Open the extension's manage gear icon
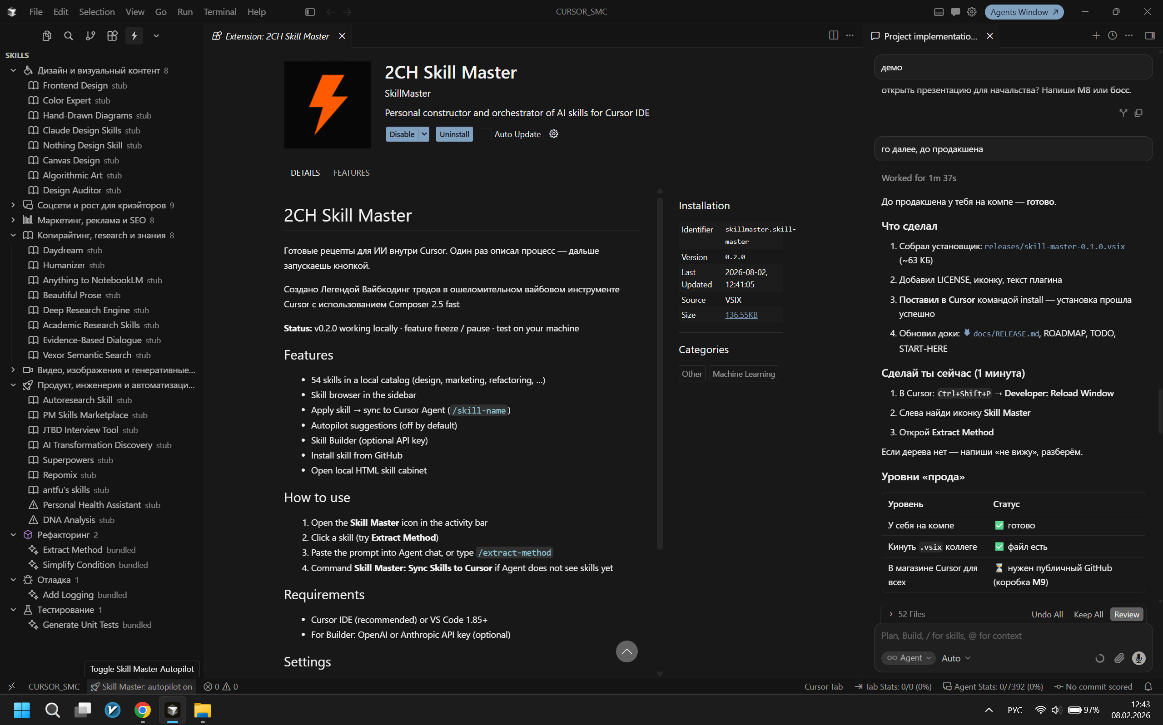The image size is (1163, 725). [x=554, y=134]
